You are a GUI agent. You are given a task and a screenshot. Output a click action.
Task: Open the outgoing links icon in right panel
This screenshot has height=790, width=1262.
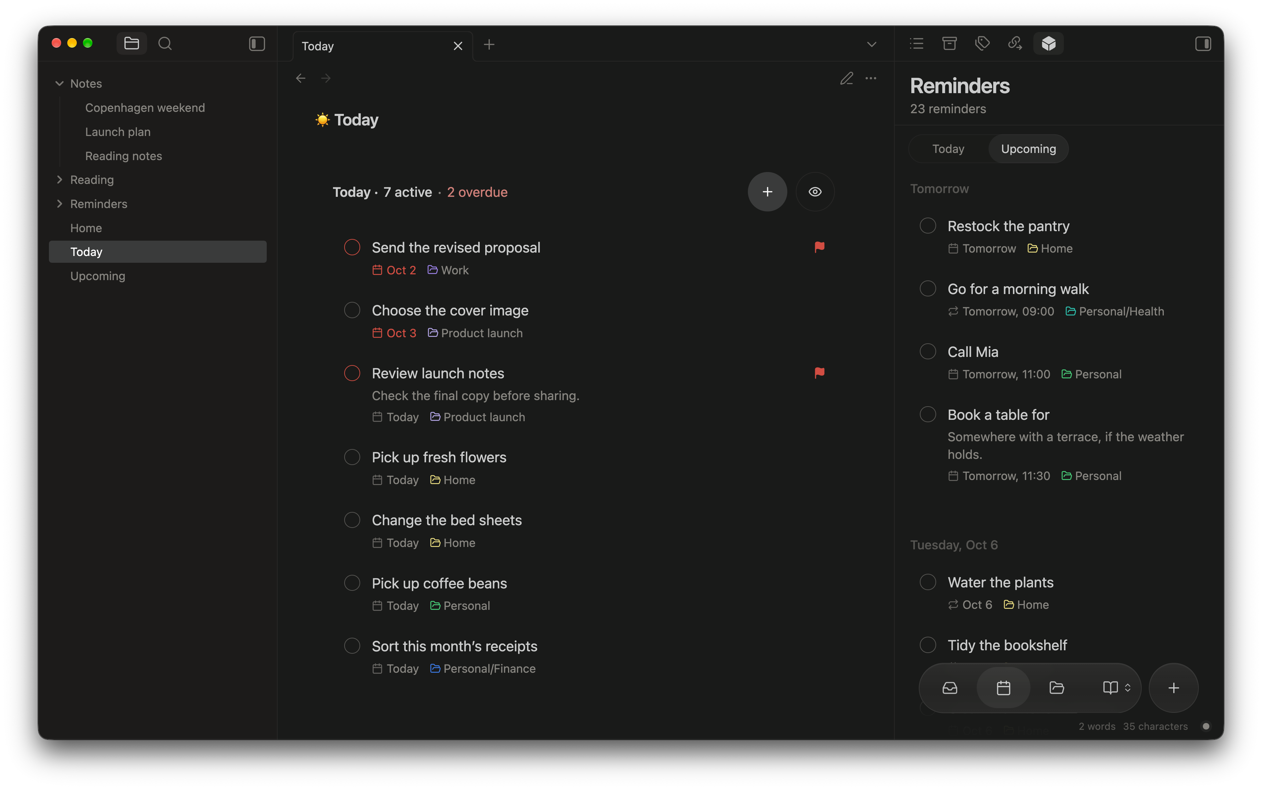[1015, 44]
